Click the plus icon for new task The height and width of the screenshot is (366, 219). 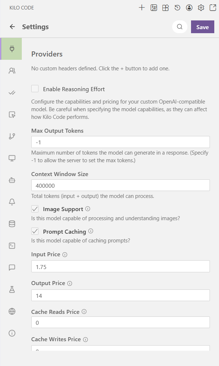(142, 8)
